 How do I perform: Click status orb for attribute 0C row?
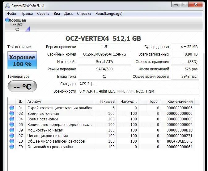tap(12, 136)
